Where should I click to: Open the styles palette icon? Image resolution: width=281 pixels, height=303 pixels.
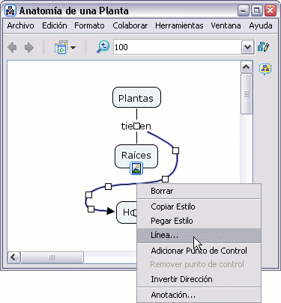click(x=264, y=46)
